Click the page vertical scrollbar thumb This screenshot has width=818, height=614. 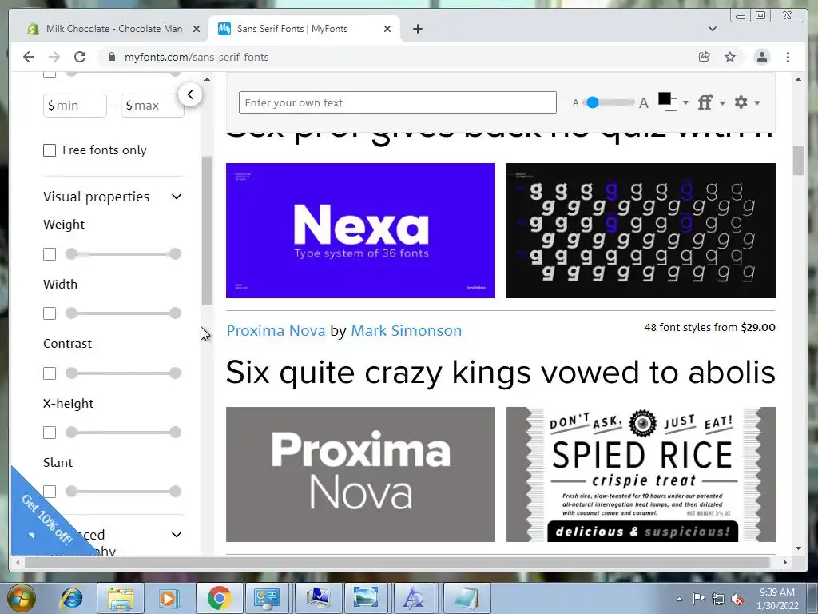pos(798,161)
